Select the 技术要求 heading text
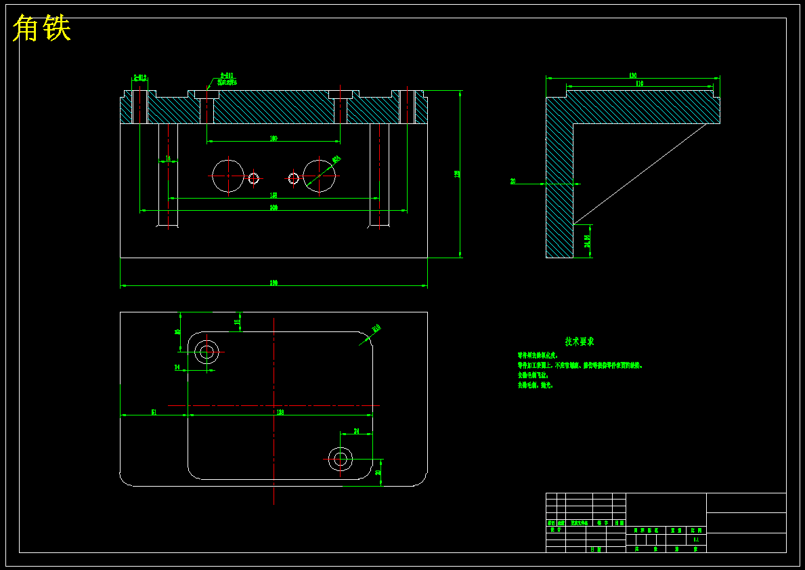805x570 pixels. pyautogui.click(x=580, y=342)
